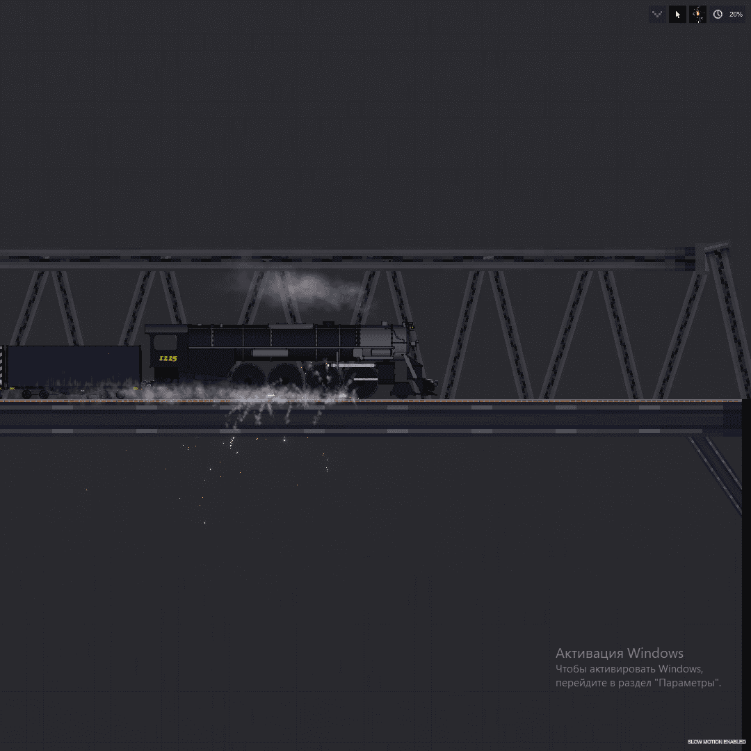Select the sparks power tool icon
The height and width of the screenshot is (751, 751).
click(698, 15)
